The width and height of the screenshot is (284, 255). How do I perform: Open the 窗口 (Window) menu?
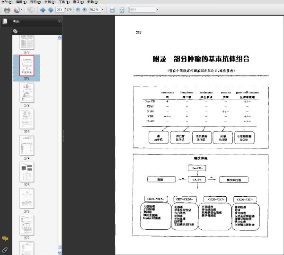tap(78, 2)
